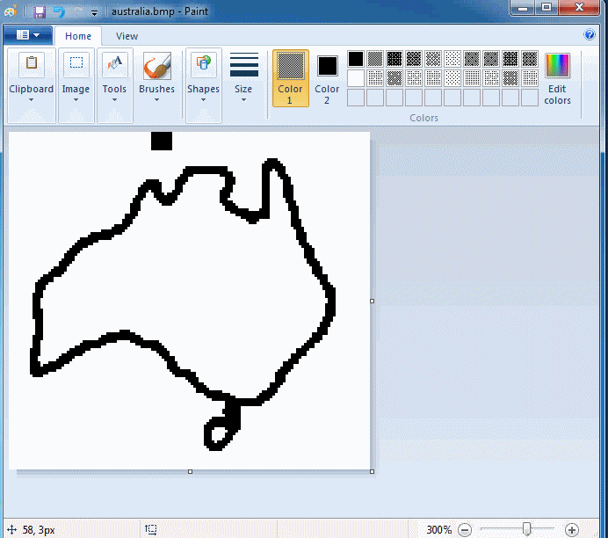Click the Save icon in title bar

[40, 11]
